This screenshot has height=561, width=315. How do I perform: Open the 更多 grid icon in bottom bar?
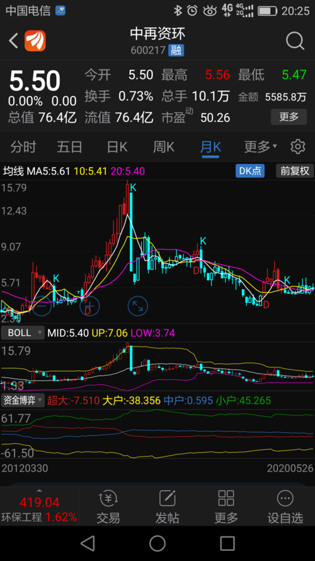pos(226,507)
